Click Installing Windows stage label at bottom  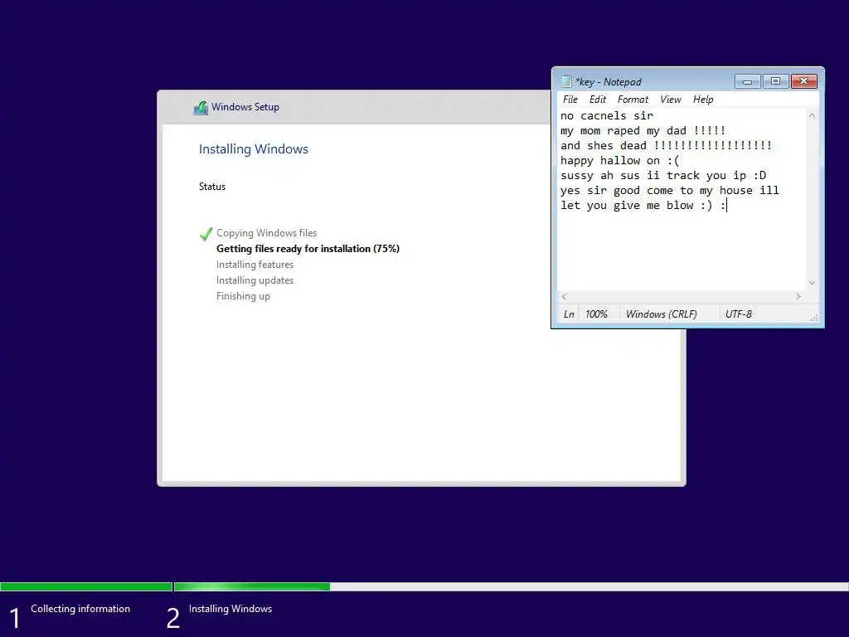pyautogui.click(x=230, y=609)
